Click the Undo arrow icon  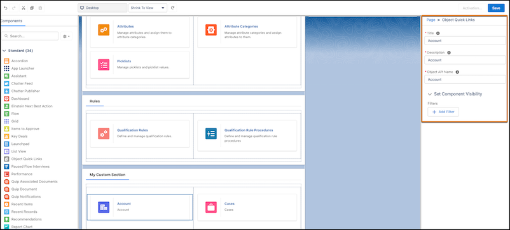tap(6, 8)
